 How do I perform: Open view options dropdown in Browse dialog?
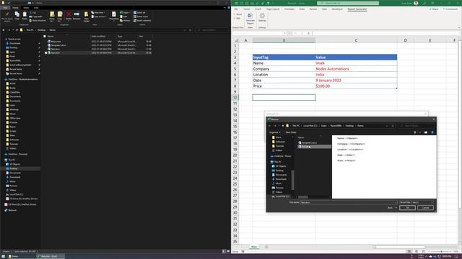point(420,132)
